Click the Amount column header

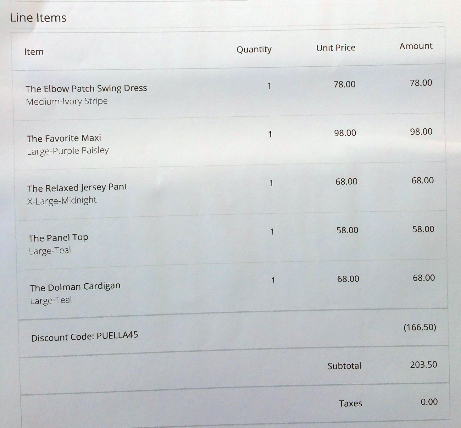(x=416, y=46)
